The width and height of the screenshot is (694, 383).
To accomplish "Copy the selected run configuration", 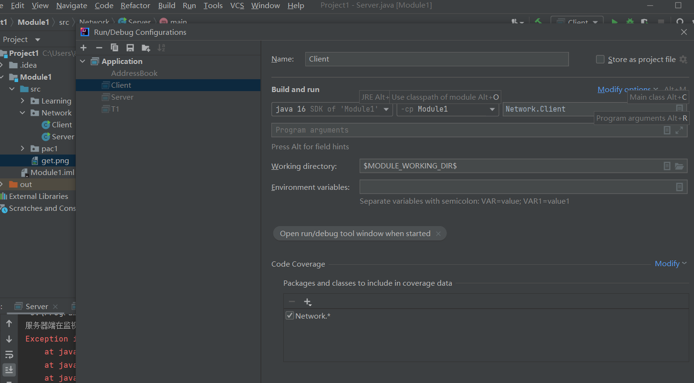I will 114,48.
